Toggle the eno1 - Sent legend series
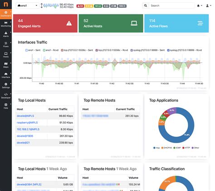 click(33, 50)
